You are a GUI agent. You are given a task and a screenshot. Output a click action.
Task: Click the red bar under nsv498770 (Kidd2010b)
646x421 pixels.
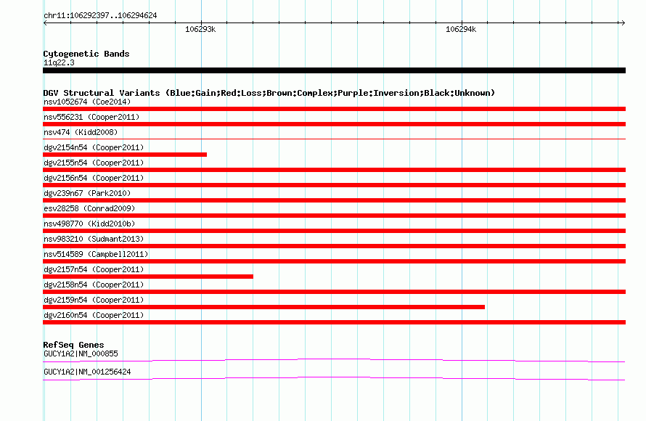tap(334, 231)
